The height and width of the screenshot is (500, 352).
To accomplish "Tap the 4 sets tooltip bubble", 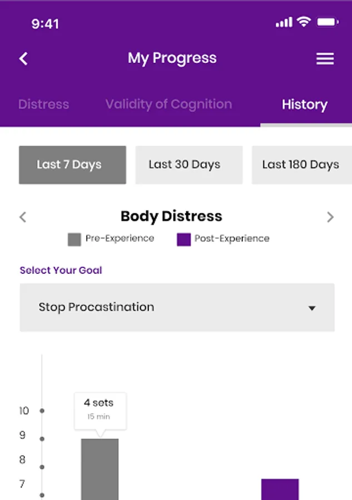I will click(x=100, y=409).
